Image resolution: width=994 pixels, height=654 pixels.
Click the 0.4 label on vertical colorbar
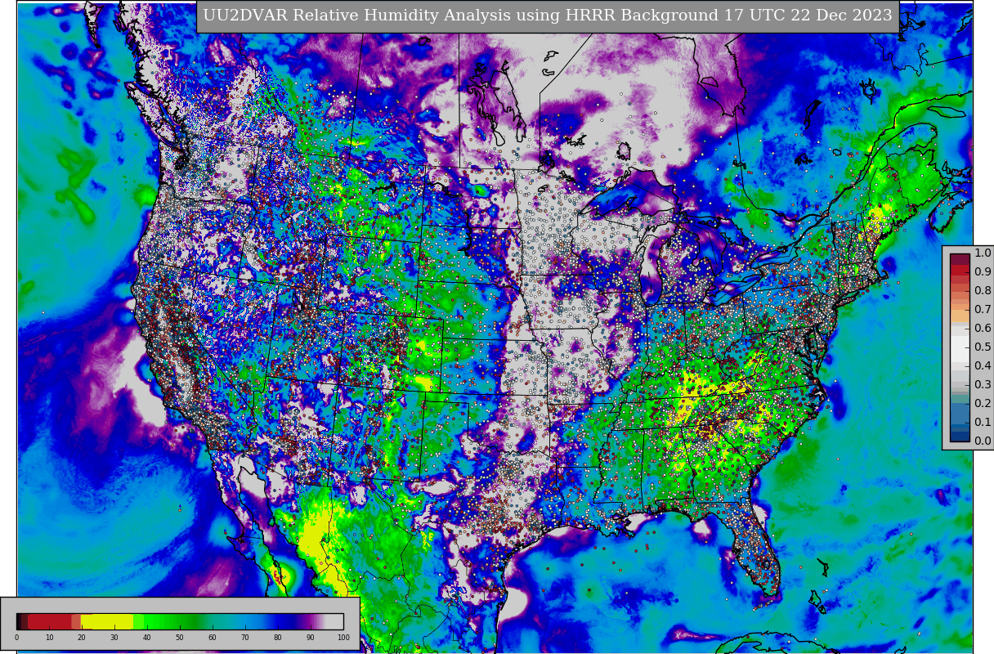point(983,365)
